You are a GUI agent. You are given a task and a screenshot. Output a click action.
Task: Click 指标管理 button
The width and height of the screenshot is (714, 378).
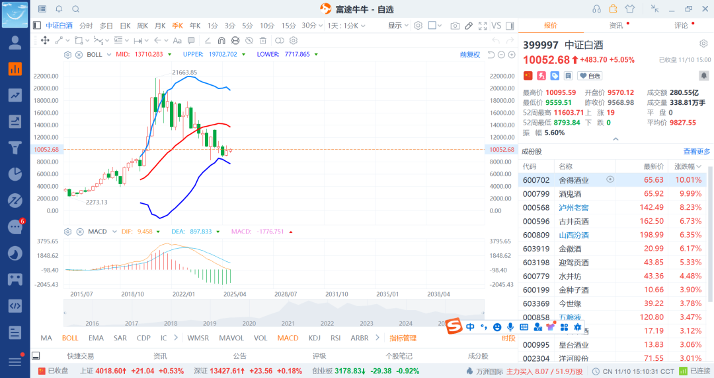pos(403,338)
